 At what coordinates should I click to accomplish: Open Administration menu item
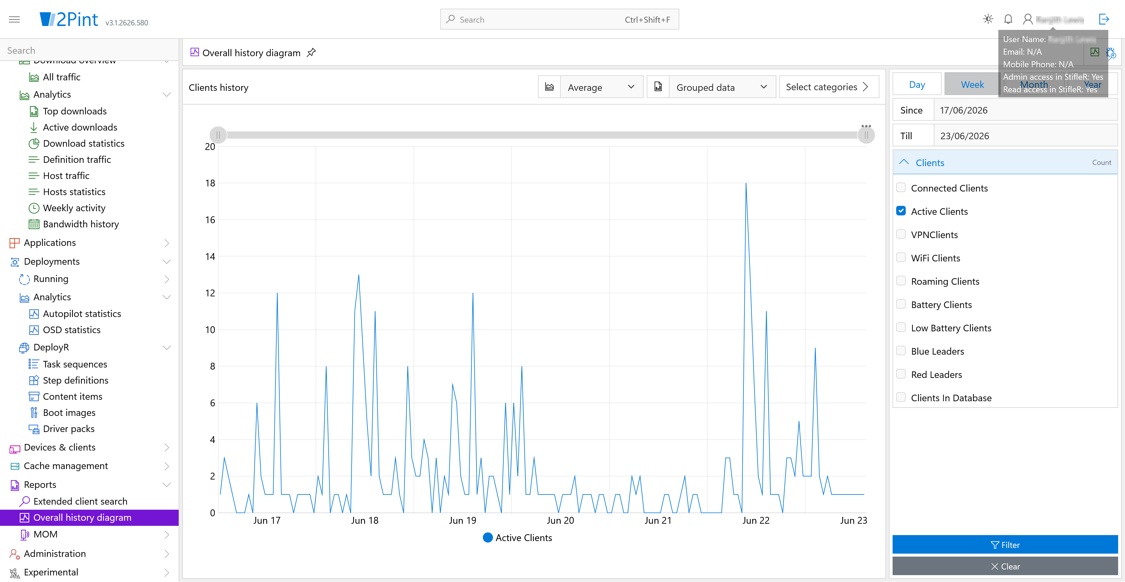click(x=89, y=554)
